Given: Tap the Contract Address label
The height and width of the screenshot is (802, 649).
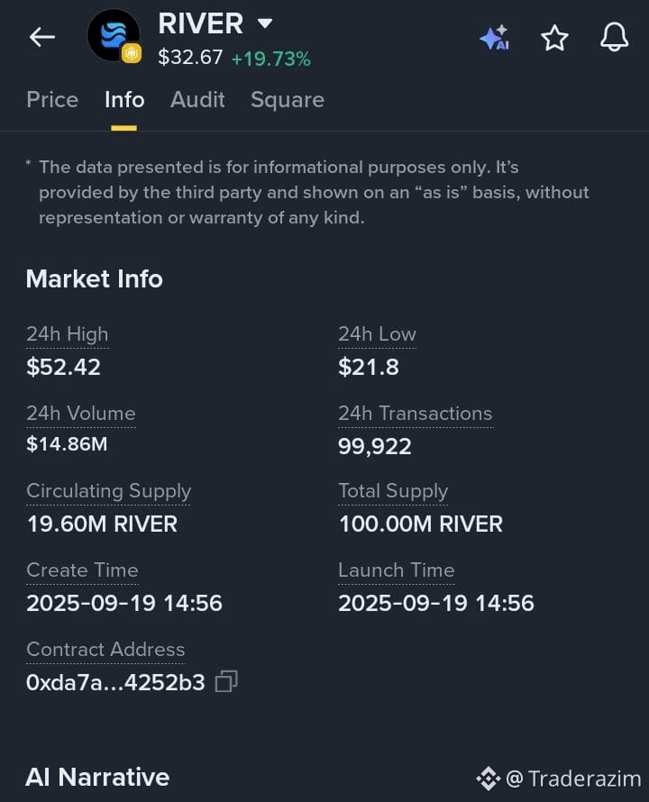Looking at the screenshot, I should (x=105, y=649).
